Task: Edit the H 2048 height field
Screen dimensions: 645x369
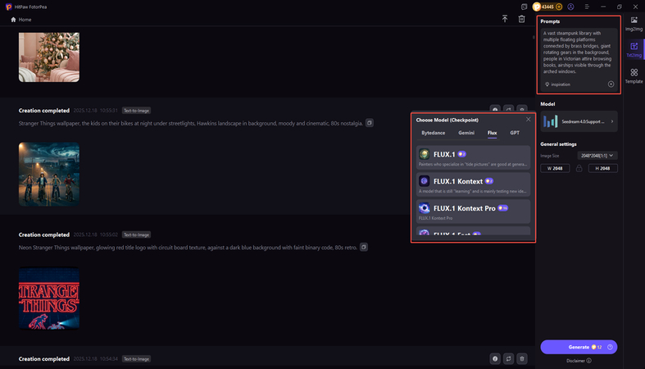Action: click(x=602, y=168)
